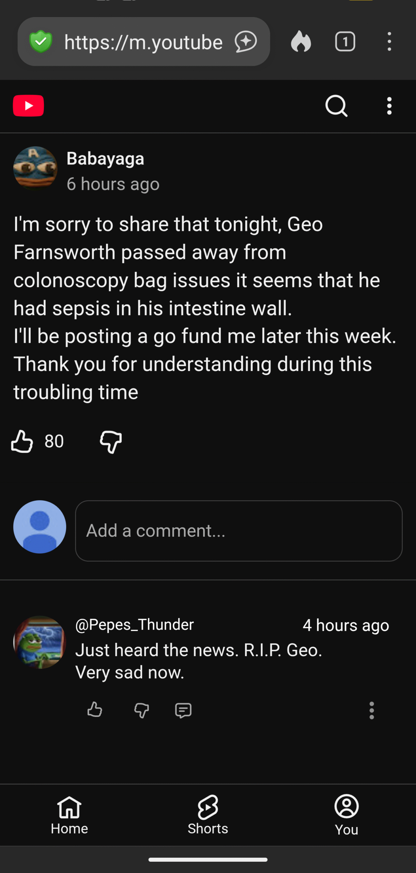
Task: Open the You tab
Action: pos(346,815)
